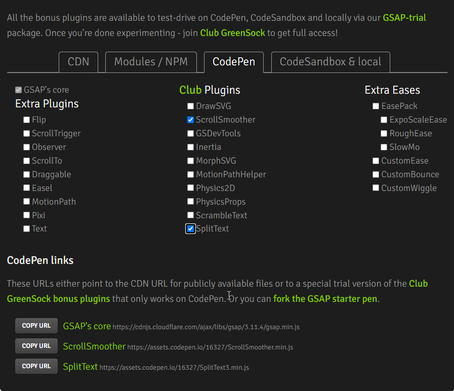The height and width of the screenshot is (391, 454).
Task: Select the MotionPath checkbox
Action: [x=27, y=202]
